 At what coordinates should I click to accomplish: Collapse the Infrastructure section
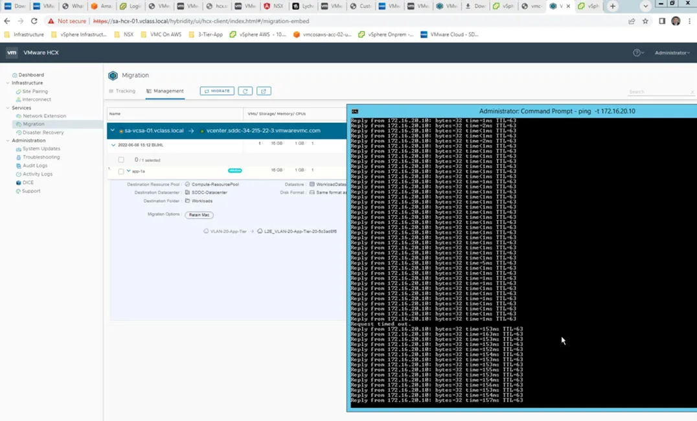[8, 83]
